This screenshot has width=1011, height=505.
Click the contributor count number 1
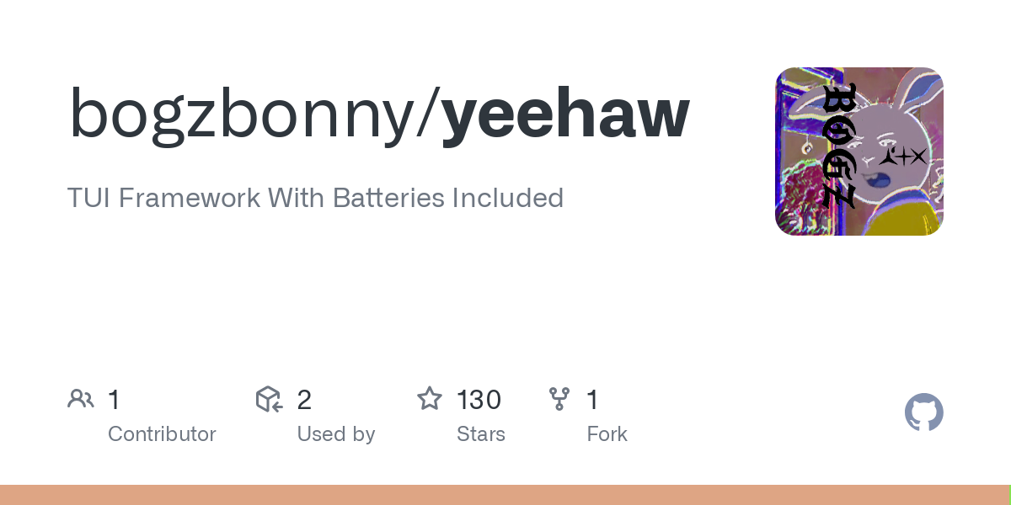(114, 400)
